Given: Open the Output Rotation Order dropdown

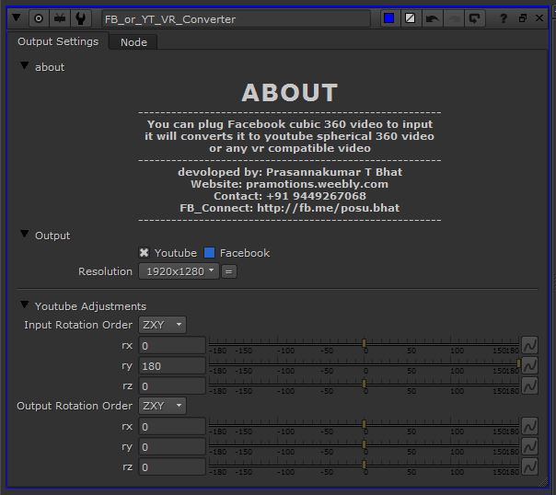Looking at the screenshot, I should tap(162, 406).
